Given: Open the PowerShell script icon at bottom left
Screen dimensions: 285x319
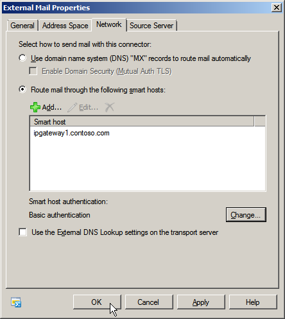Looking at the screenshot, I should click(16, 302).
